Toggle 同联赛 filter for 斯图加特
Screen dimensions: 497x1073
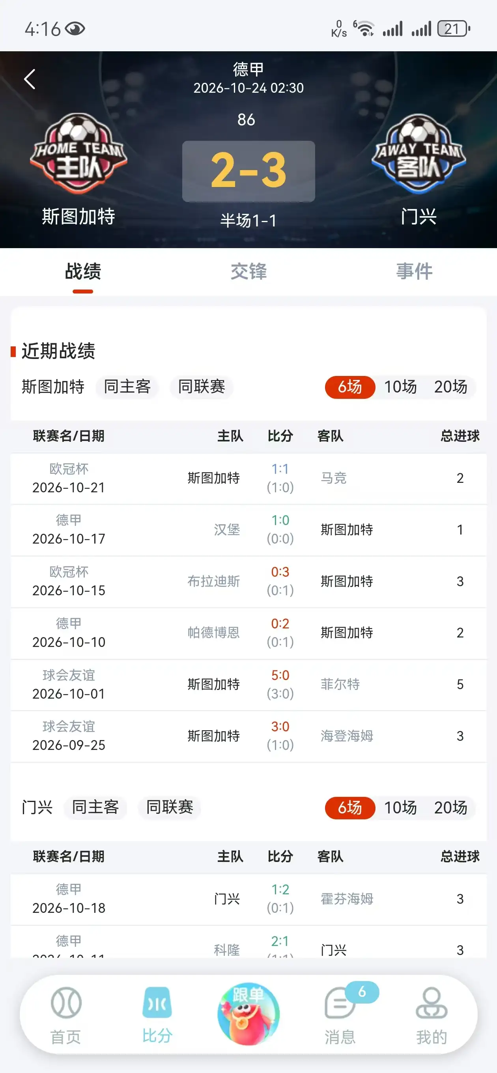(202, 387)
